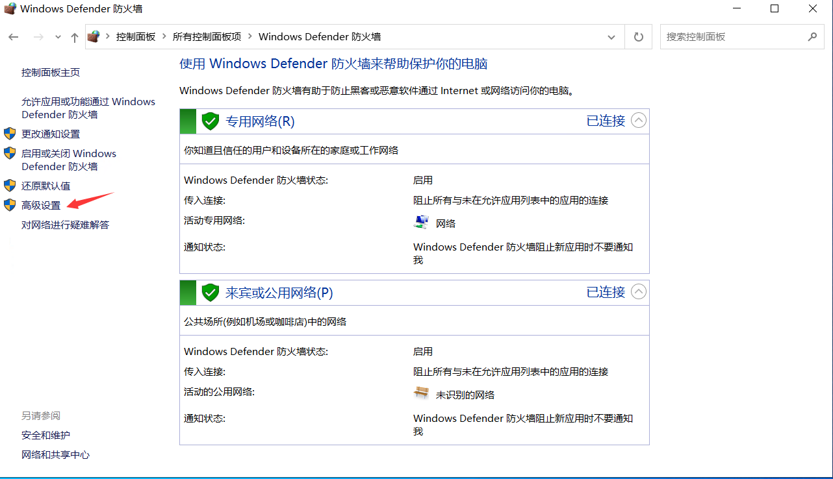This screenshot has width=833, height=479.
Task: Click the 未识别的网络 text
Action: coord(465,395)
